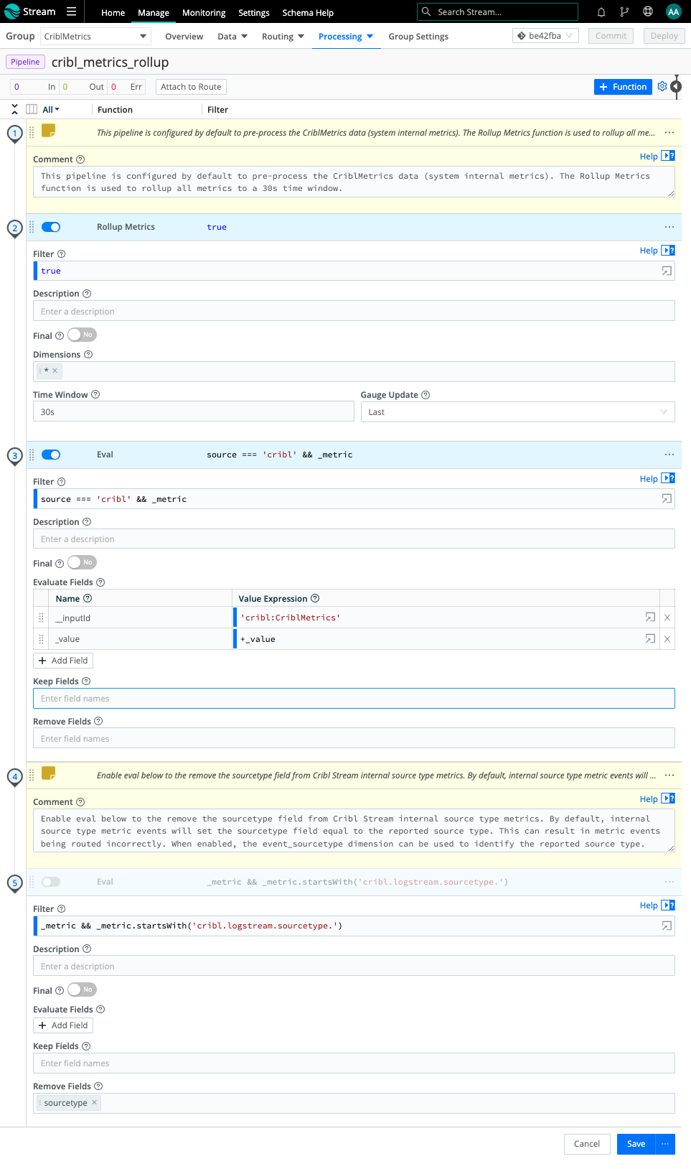Remove the _value evaluate field row
This screenshot has height=1169, width=691.
tap(667, 638)
